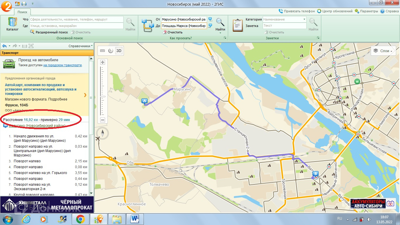Select the Транспорт panel header
This screenshot has height=225, width=400.
tap(47, 53)
